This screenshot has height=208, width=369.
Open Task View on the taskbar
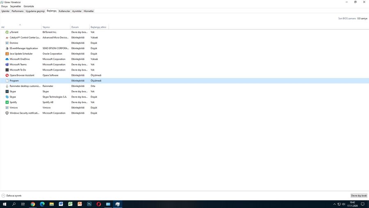(23, 204)
